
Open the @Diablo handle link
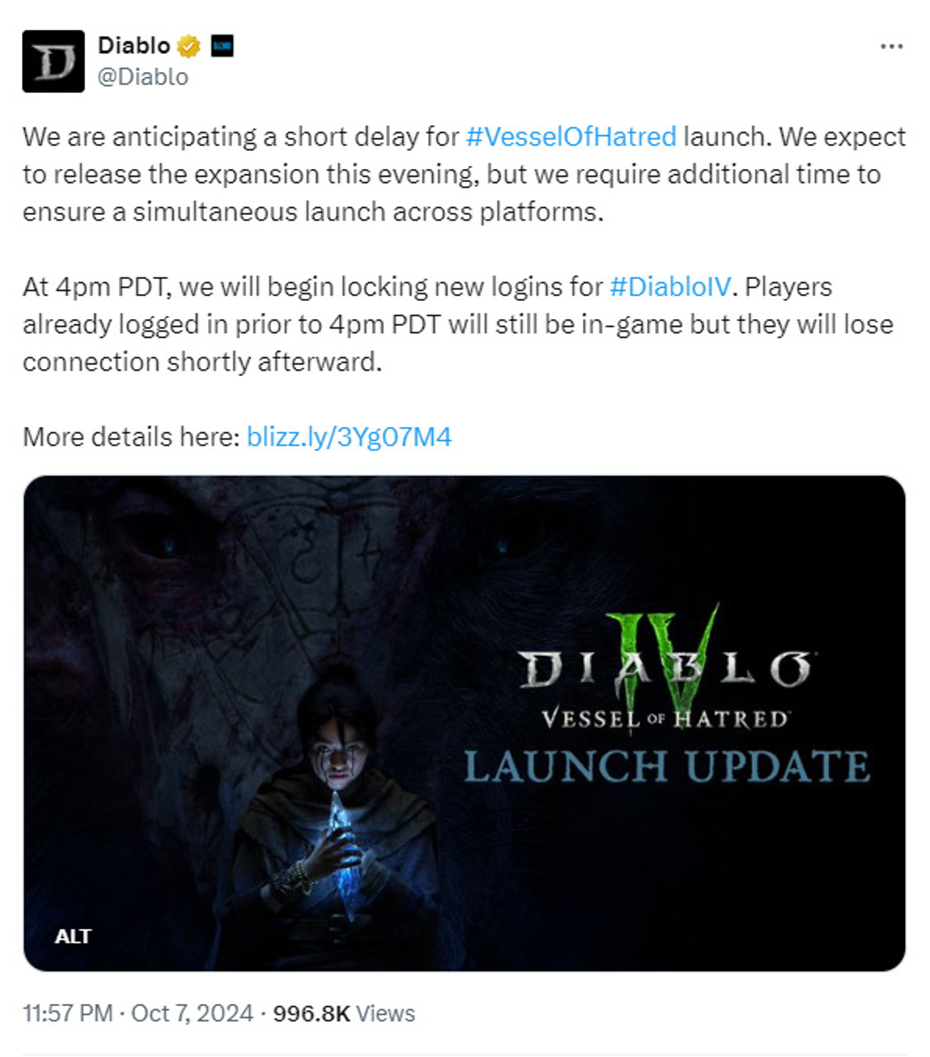(x=143, y=77)
